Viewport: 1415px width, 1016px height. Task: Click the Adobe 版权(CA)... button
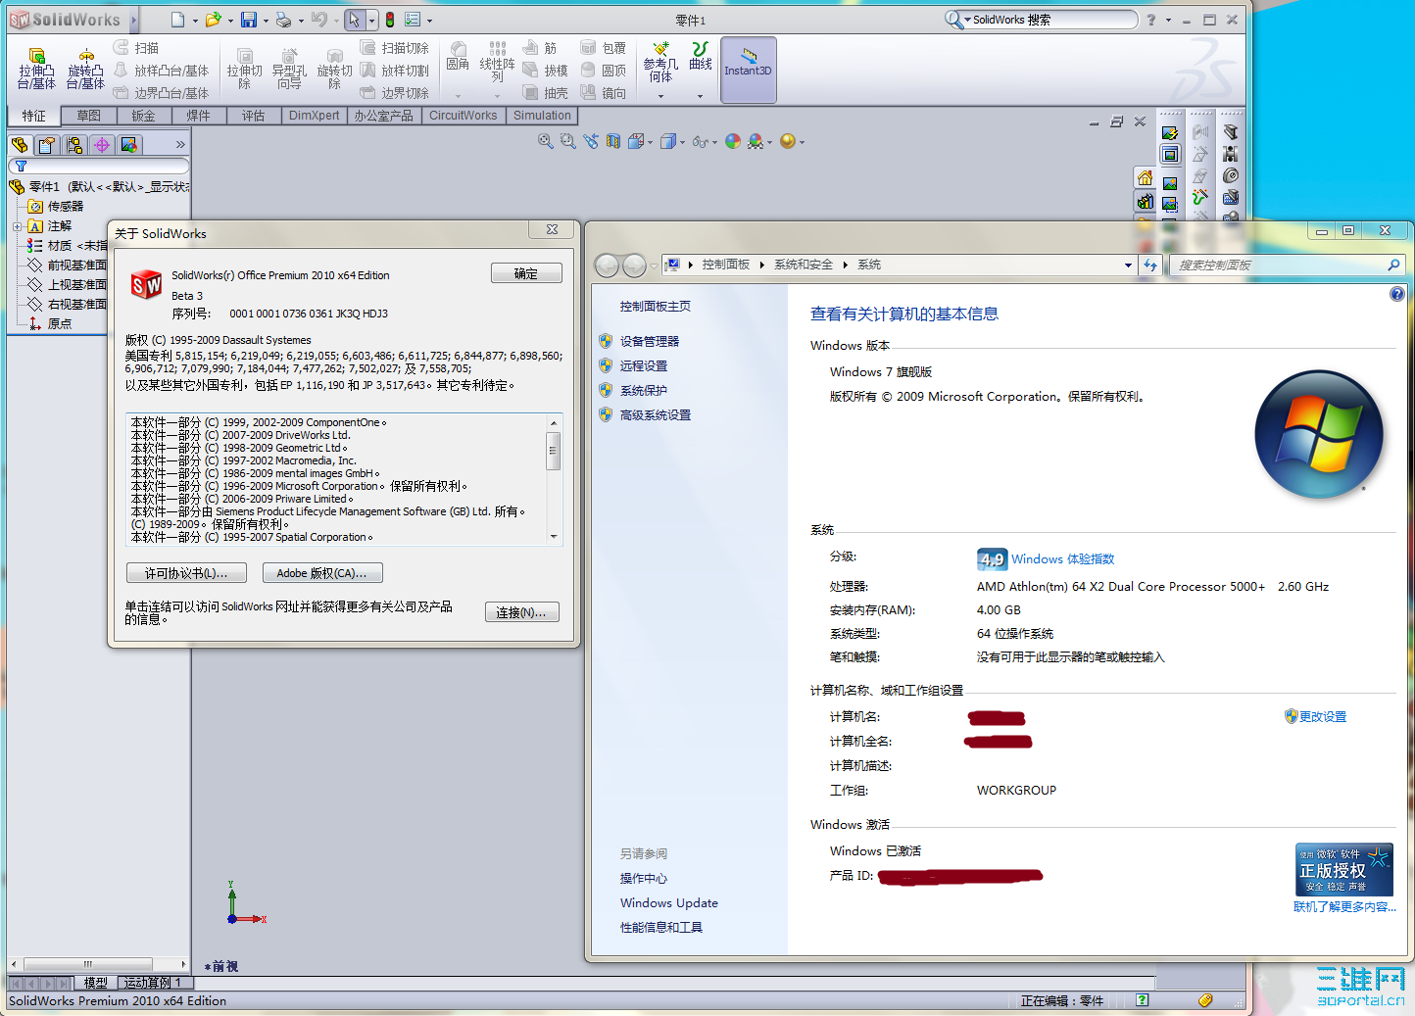tap(322, 573)
